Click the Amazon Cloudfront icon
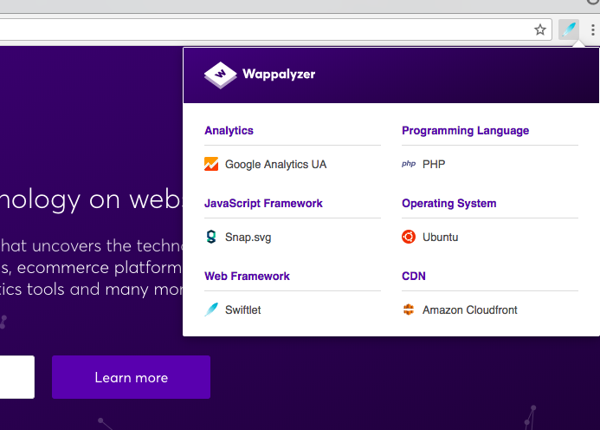 pos(409,309)
